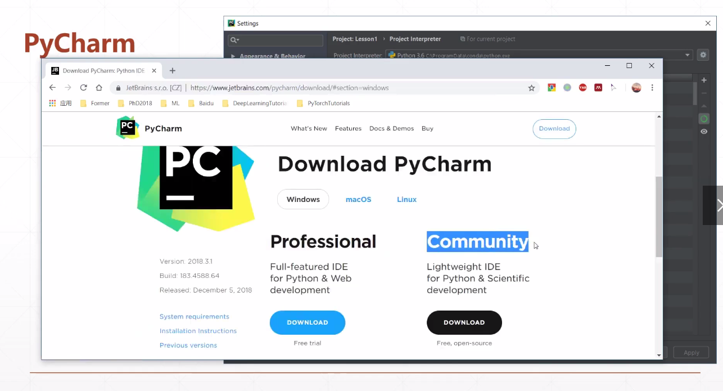Click the Chrome extension with green download arrow
Image resolution: width=723 pixels, height=391 pixels.
pyautogui.click(x=552, y=88)
